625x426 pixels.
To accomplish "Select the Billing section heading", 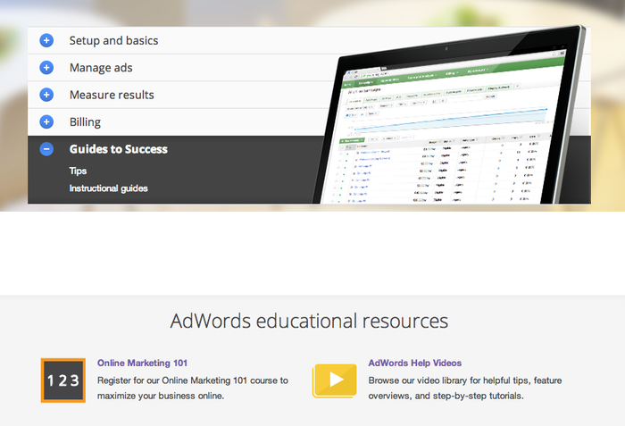I will [85, 121].
